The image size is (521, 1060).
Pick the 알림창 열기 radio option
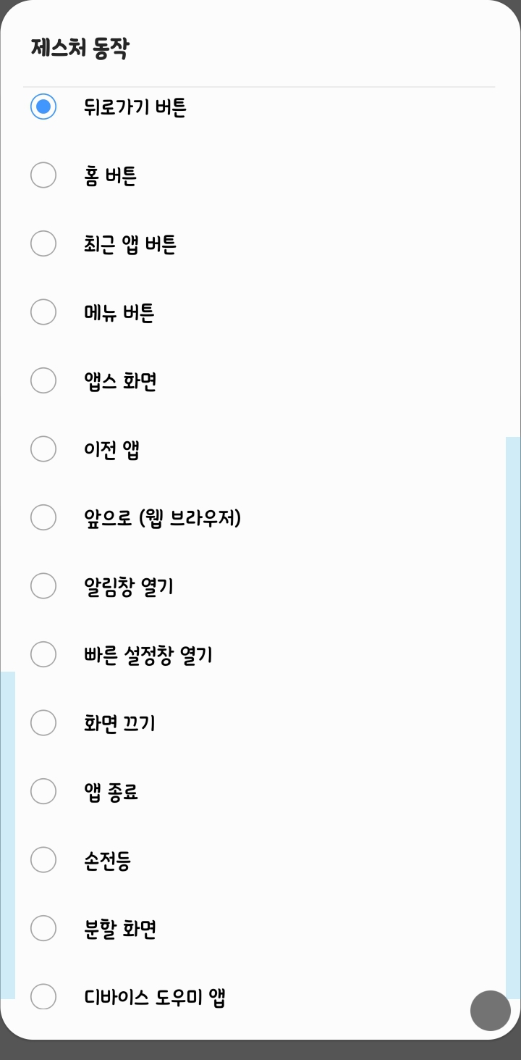click(x=43, y=586)
